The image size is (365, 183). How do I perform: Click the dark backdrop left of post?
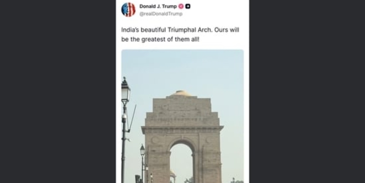click(58, 91)
